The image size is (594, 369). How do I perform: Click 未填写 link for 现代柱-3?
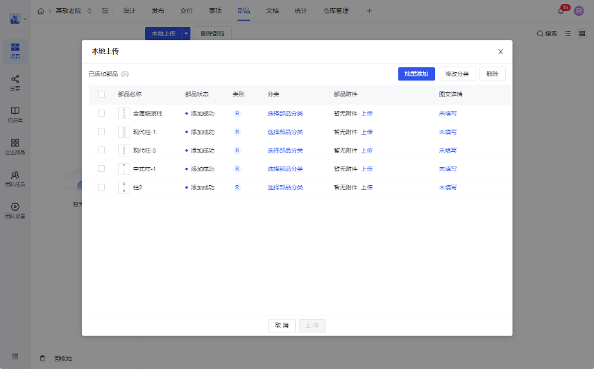pyautogui.click(x=448, y=151)
